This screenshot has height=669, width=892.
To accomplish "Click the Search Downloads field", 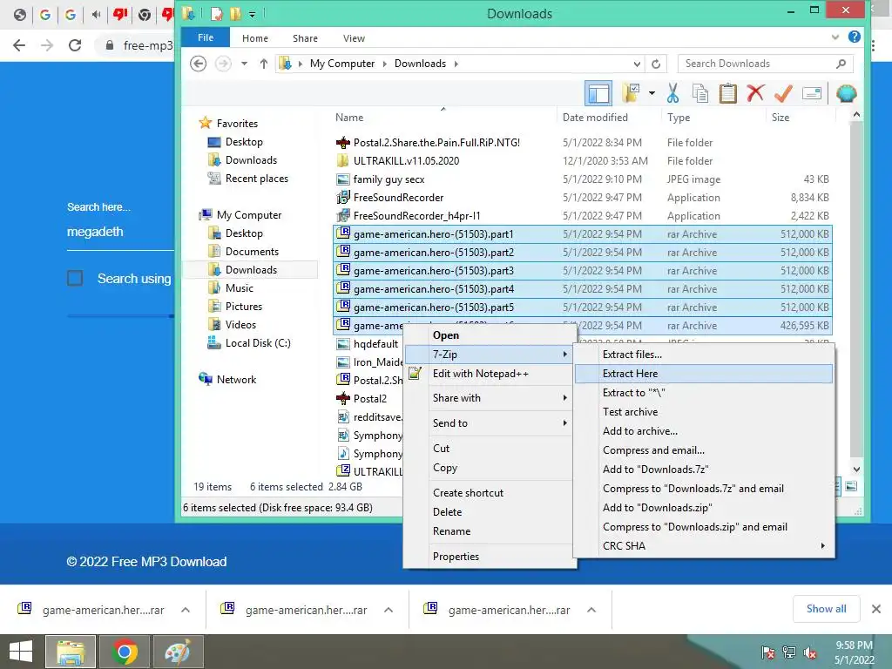I will [x=765, y=64].
